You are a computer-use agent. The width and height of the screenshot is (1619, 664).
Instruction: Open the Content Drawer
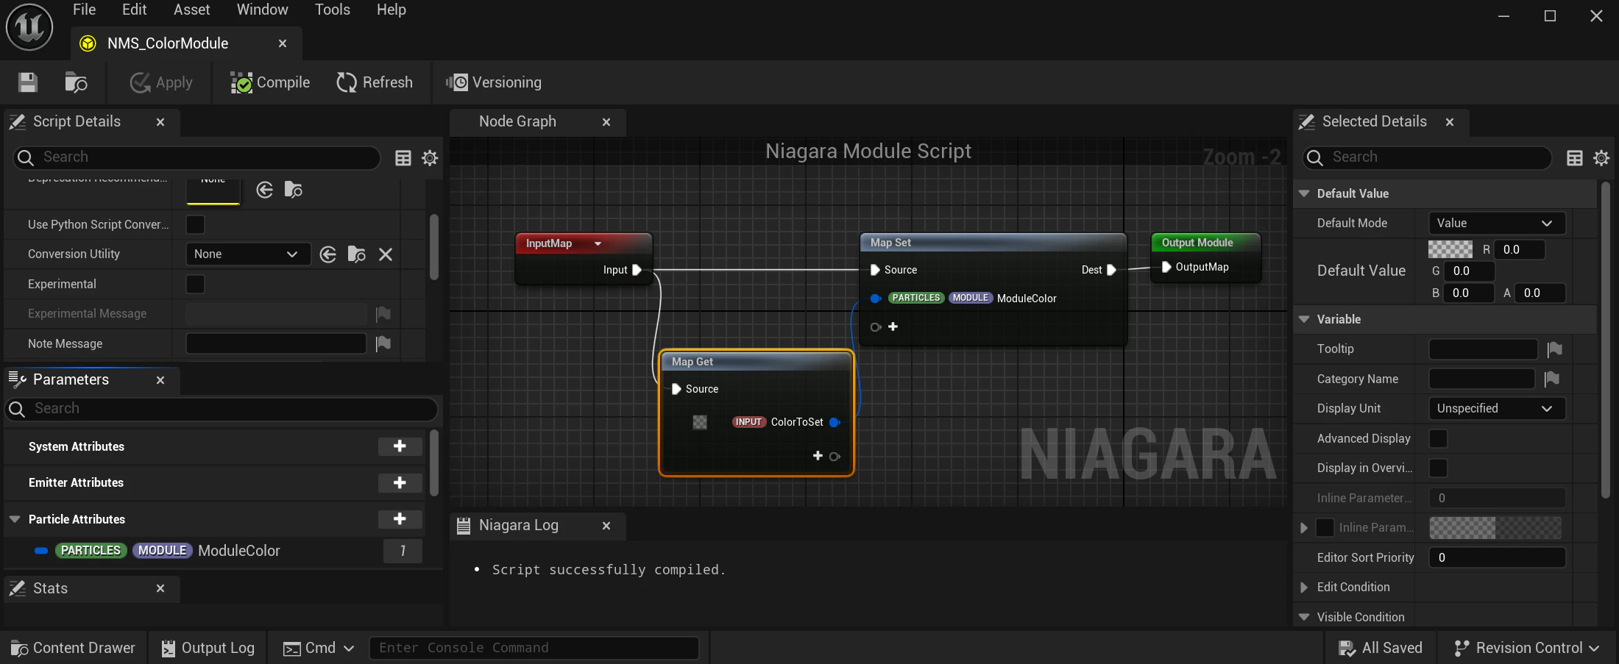tap(73, 648)
